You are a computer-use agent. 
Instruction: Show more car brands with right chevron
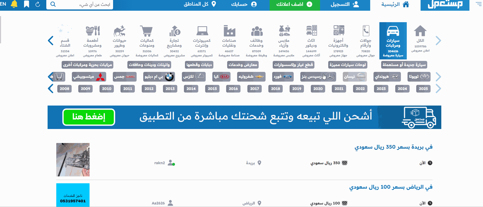coord(438,77)
